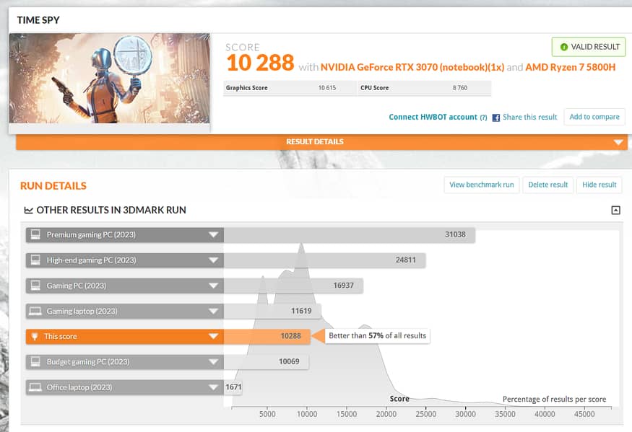Image resolution: width=632 pixels, height=432 pixels.
Task: Click the chart icon beside Other Results heading
Action: [x=28, y=211]
